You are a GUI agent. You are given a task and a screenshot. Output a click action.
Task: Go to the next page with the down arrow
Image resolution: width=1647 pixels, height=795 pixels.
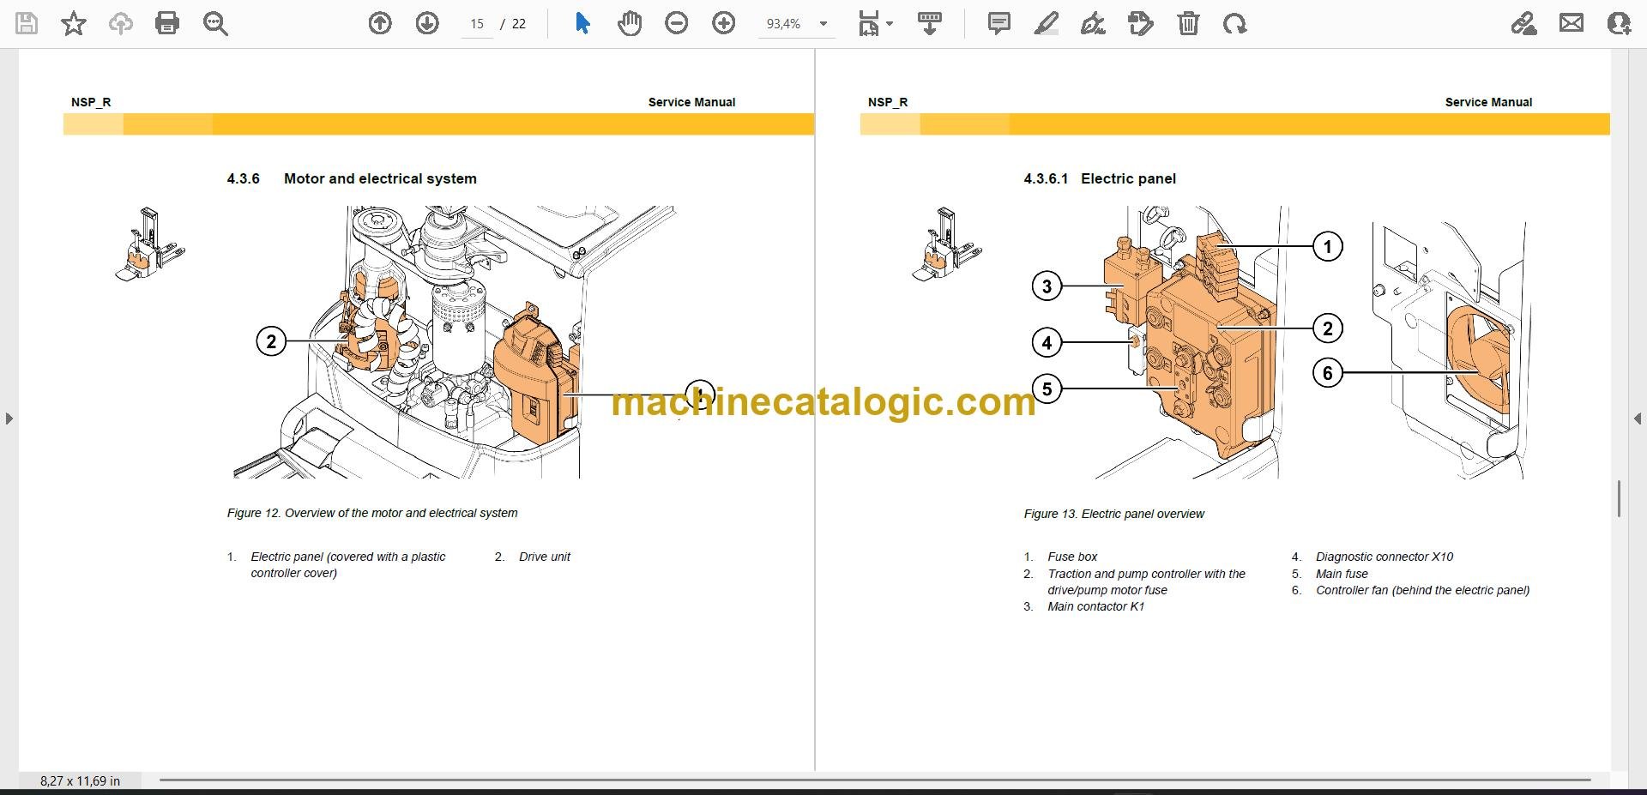click(427, 23)
